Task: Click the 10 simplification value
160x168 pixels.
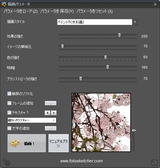Action: [x=145, y=46]
